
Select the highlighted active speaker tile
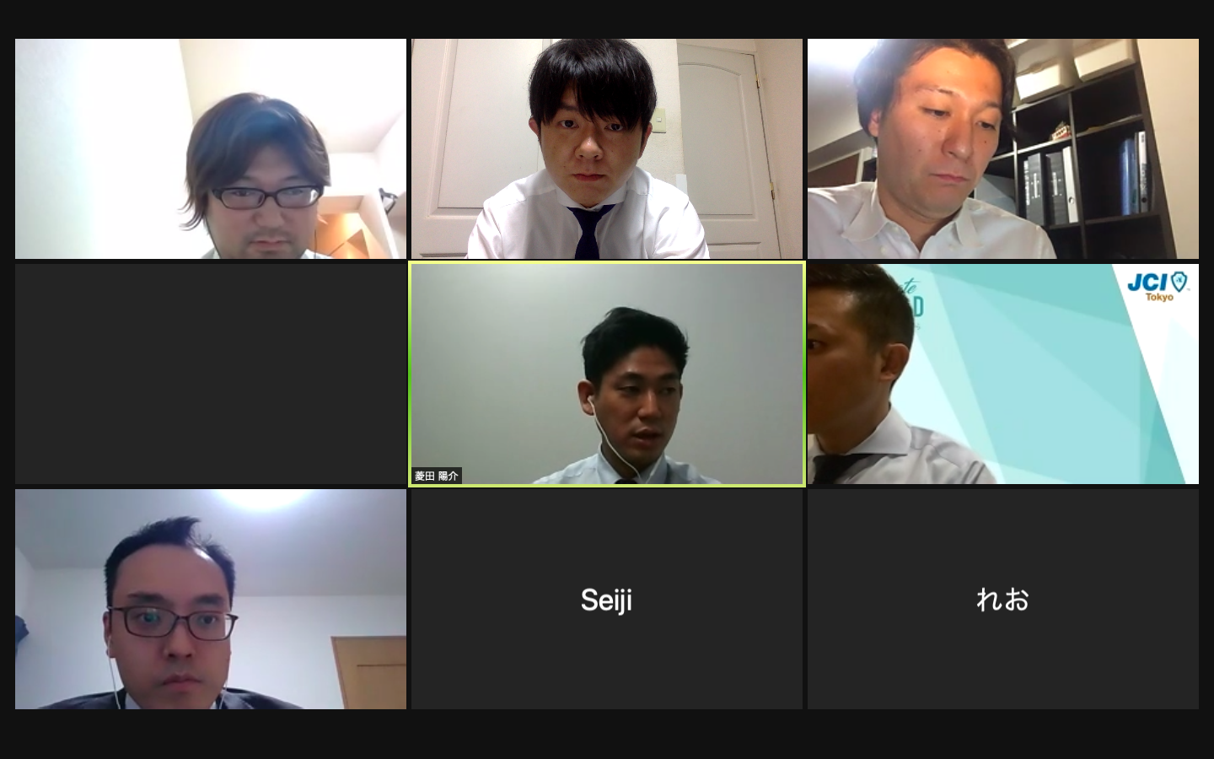click(607, 374)
